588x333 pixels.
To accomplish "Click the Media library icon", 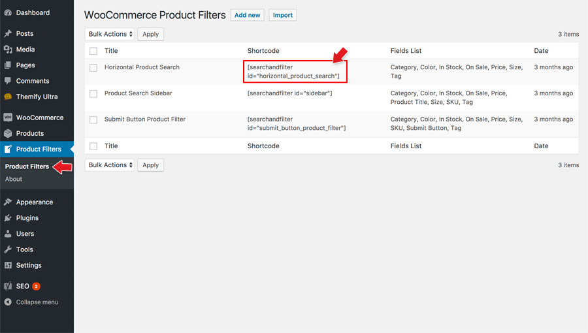I will pos(8,50).
